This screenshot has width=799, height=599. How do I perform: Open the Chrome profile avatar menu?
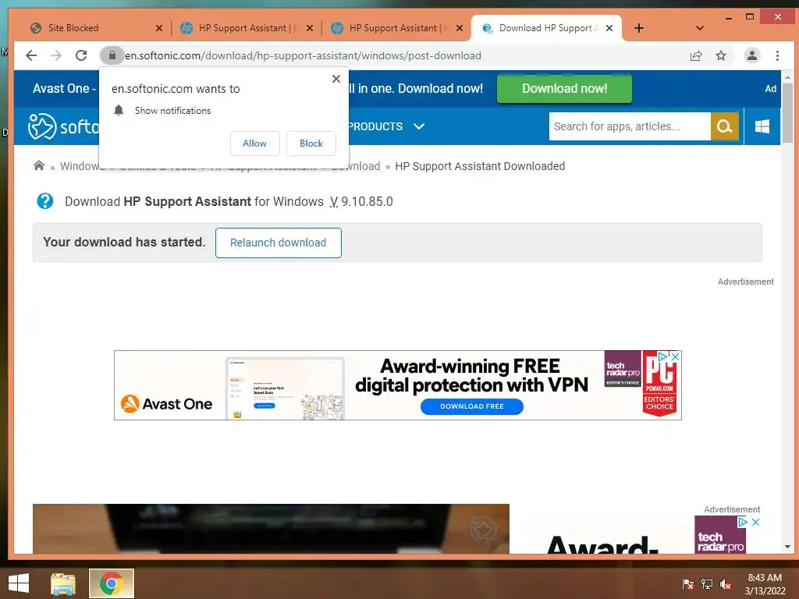click(x=751, y=55)
